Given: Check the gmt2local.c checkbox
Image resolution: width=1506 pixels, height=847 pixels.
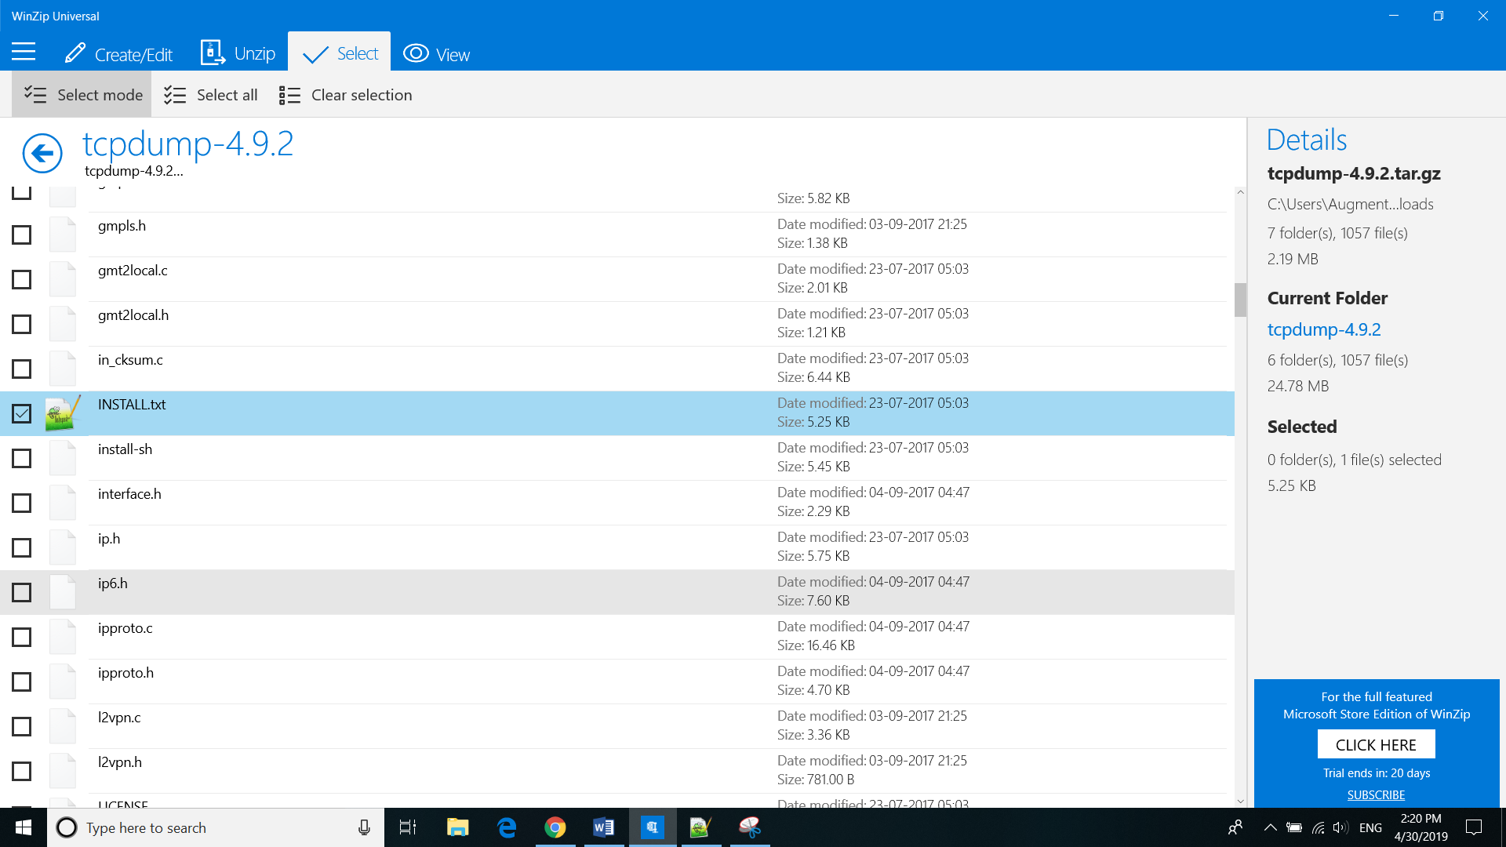Looking at the screenshot, I should click(22, 279).
